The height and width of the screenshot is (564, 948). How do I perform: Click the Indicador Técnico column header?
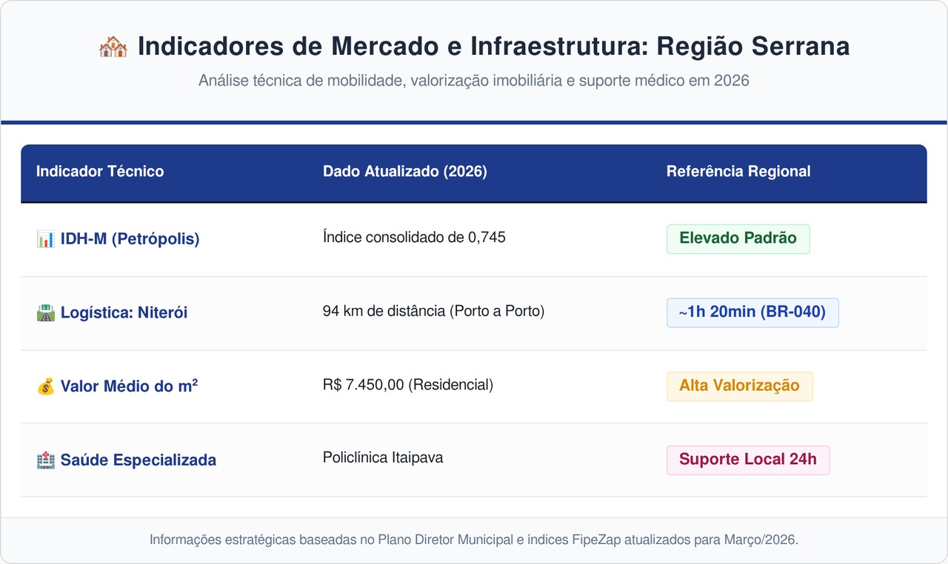(x=100, y=172)
